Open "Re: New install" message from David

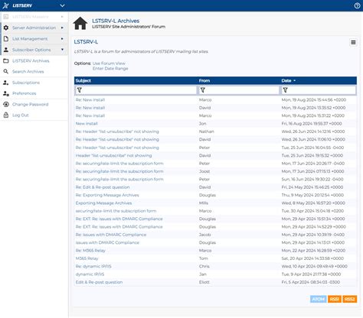click(90, 108)
